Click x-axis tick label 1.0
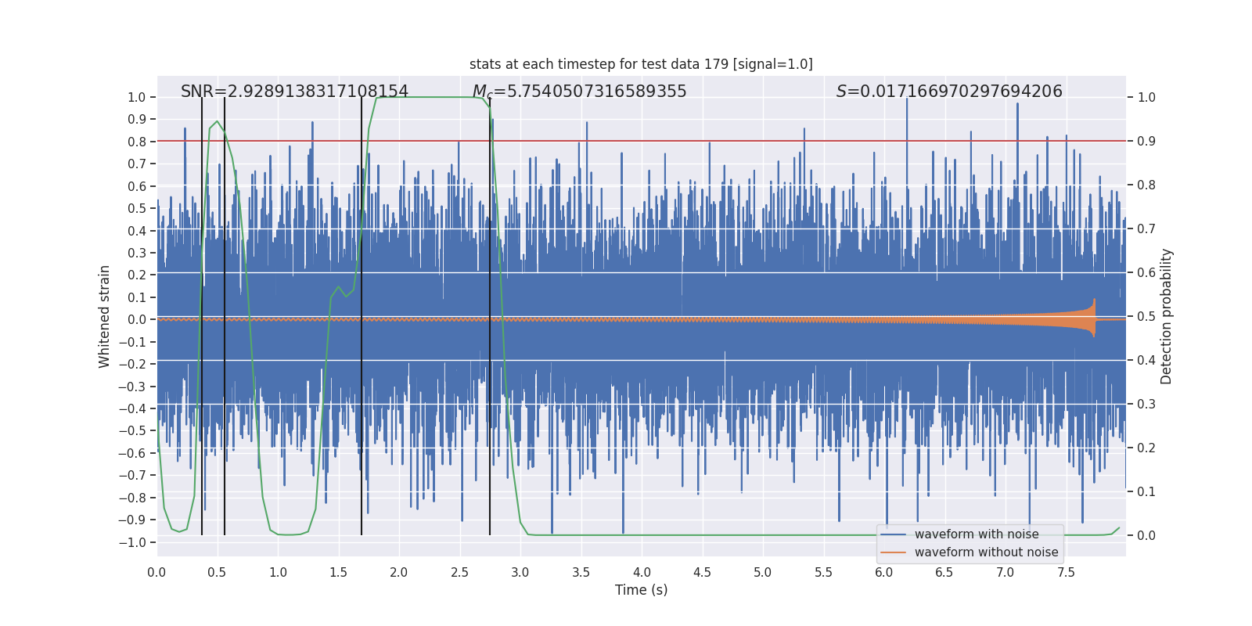The image size is (1252, 626). (278, 573)
